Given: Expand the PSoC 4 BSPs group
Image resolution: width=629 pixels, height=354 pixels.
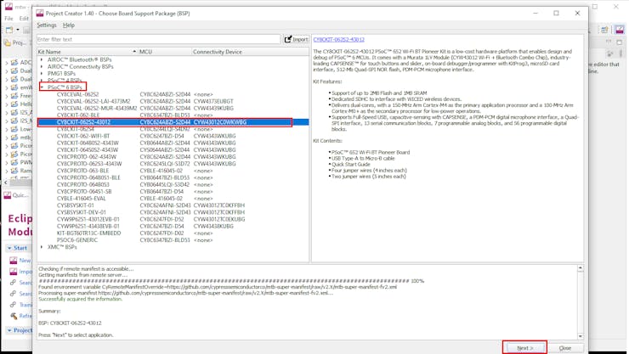Looking at the screenshot, I should (42, 81).
